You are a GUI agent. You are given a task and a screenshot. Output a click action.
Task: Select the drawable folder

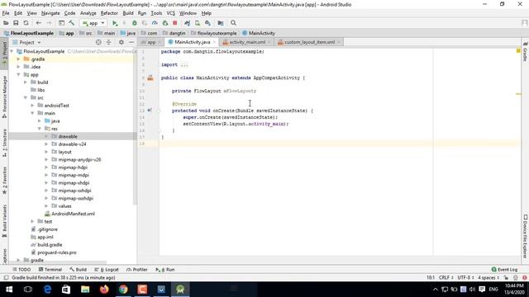click(68, 136)
